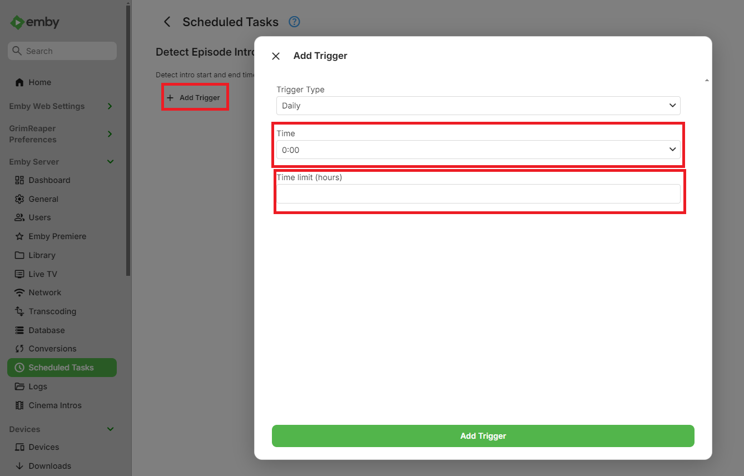744x476 pixels.
Task: Open the Cinema Intros menu item
Action: pos(54,405)
